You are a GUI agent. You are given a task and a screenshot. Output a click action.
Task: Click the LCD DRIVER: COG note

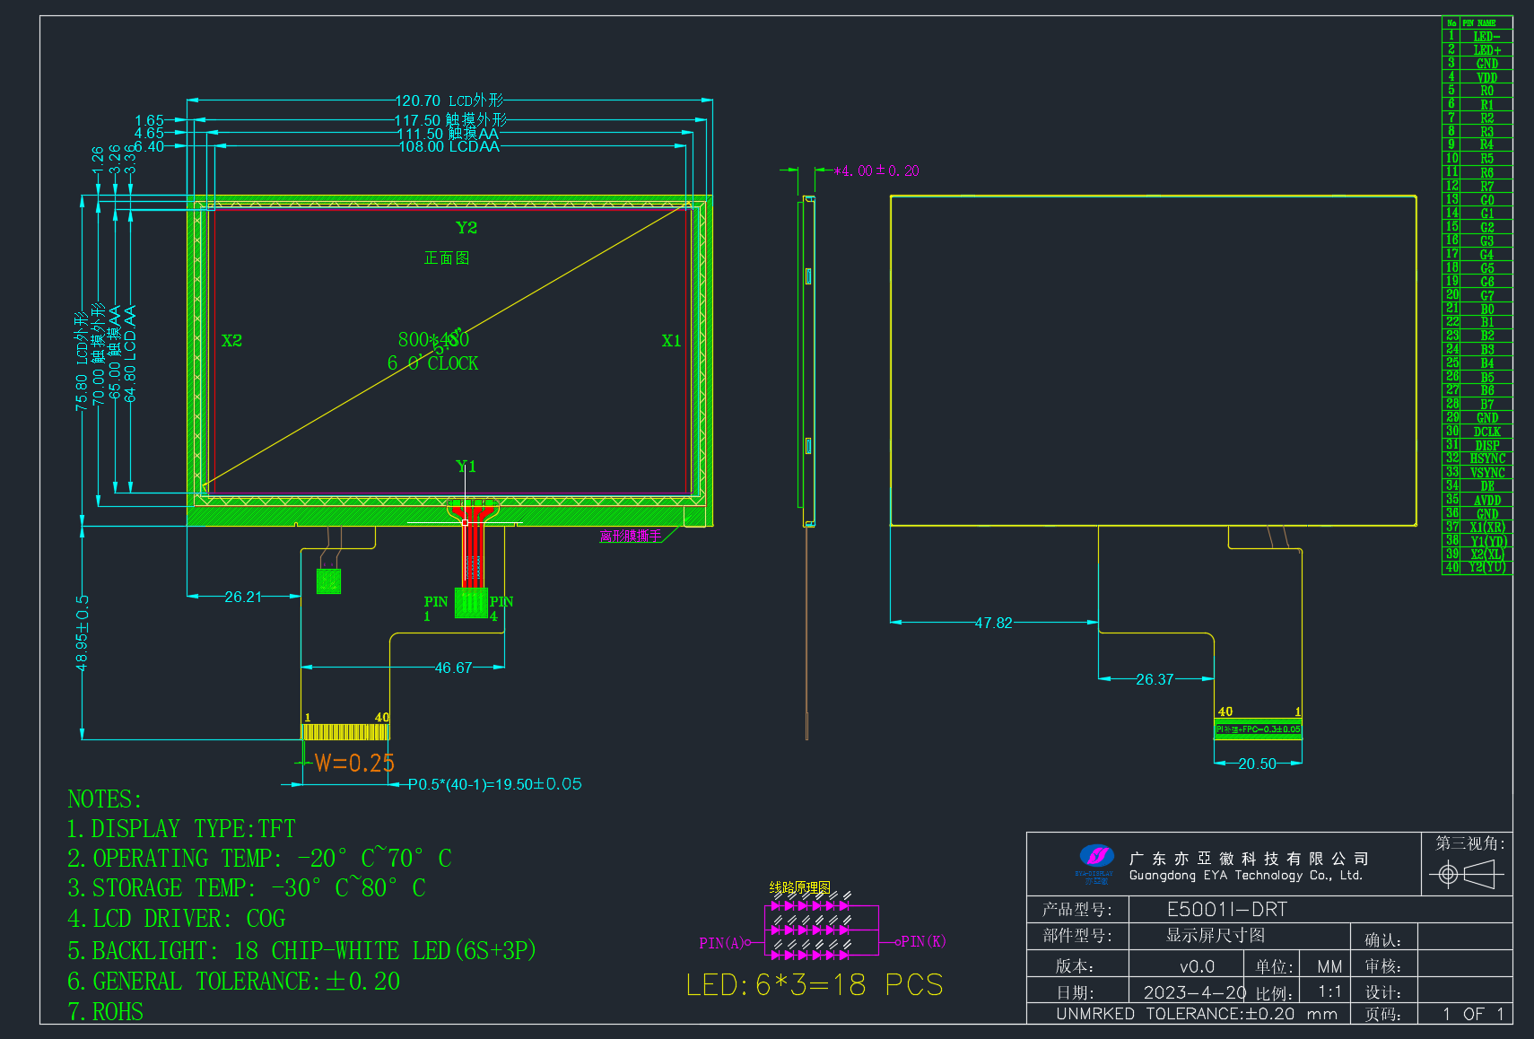(177, 919)
